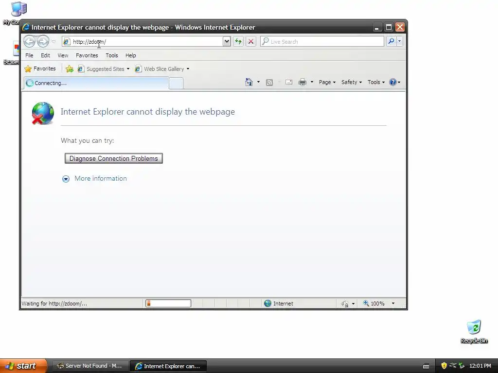Viewport: 498px width, 373px height.
Task: Click the Windows Start button
Action: tap(23, 366)
